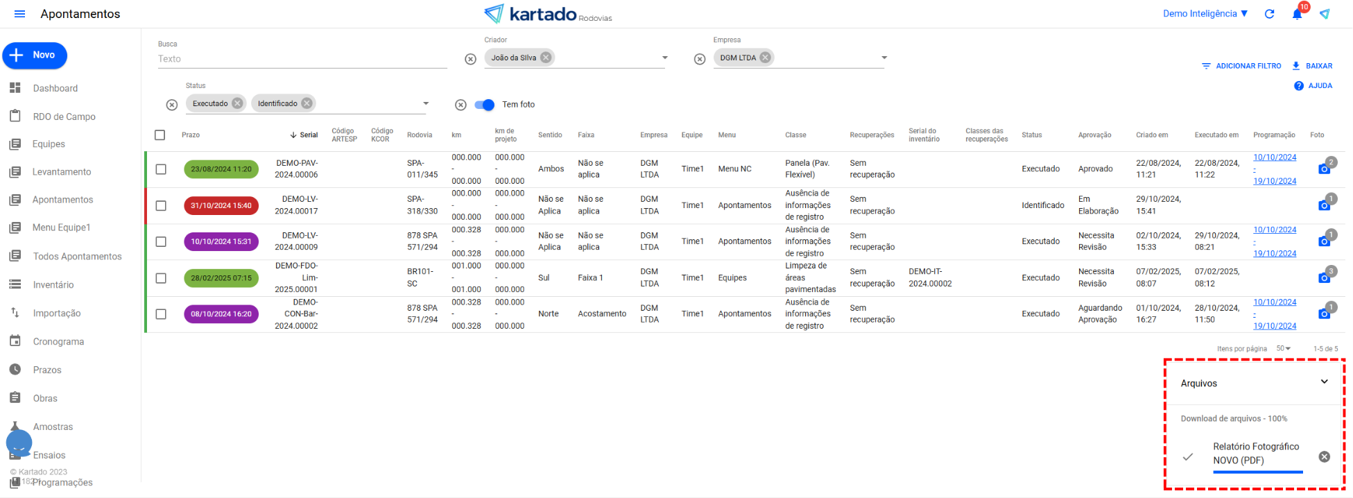Select checkbox for DEMO-LV-2024.00017 row
Image resolution: width=1353 pixels, height=498 pixels.
tap(161, 205)
